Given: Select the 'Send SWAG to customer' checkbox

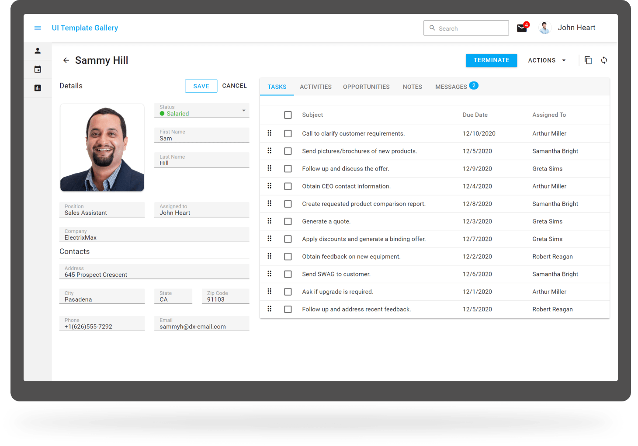Looking at the screenshot, I should 288,274.
